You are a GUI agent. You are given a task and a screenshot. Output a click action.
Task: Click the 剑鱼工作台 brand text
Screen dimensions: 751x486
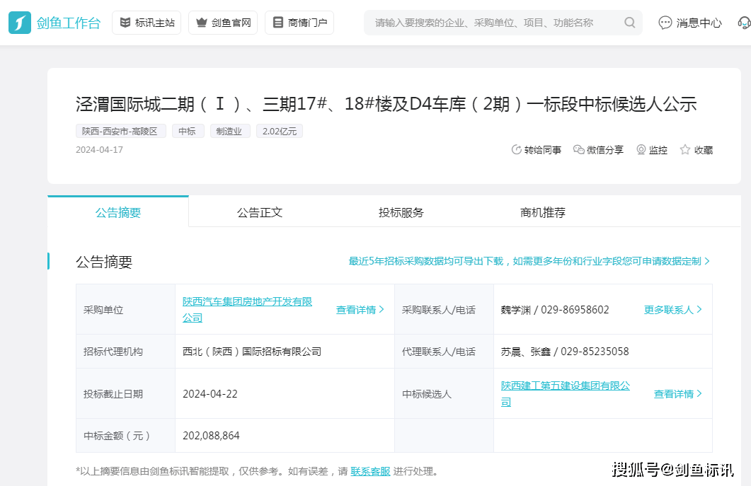point(69,23)
